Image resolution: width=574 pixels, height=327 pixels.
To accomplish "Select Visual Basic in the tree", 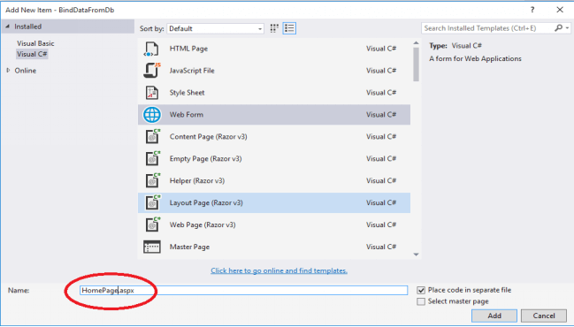I will [x=35, y=43].
